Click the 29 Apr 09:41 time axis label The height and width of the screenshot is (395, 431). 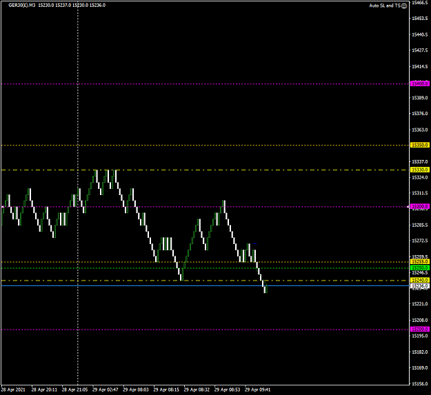pyautogui.click(x=257, y=389)
